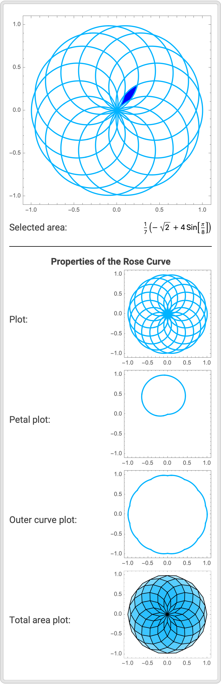Click the 0.0 tick label on main plot's vertical axis

click(17, 110)
